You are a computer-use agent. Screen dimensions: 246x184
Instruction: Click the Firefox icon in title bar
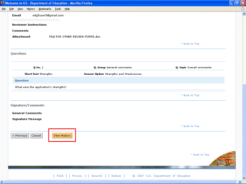tap(2, 3)
